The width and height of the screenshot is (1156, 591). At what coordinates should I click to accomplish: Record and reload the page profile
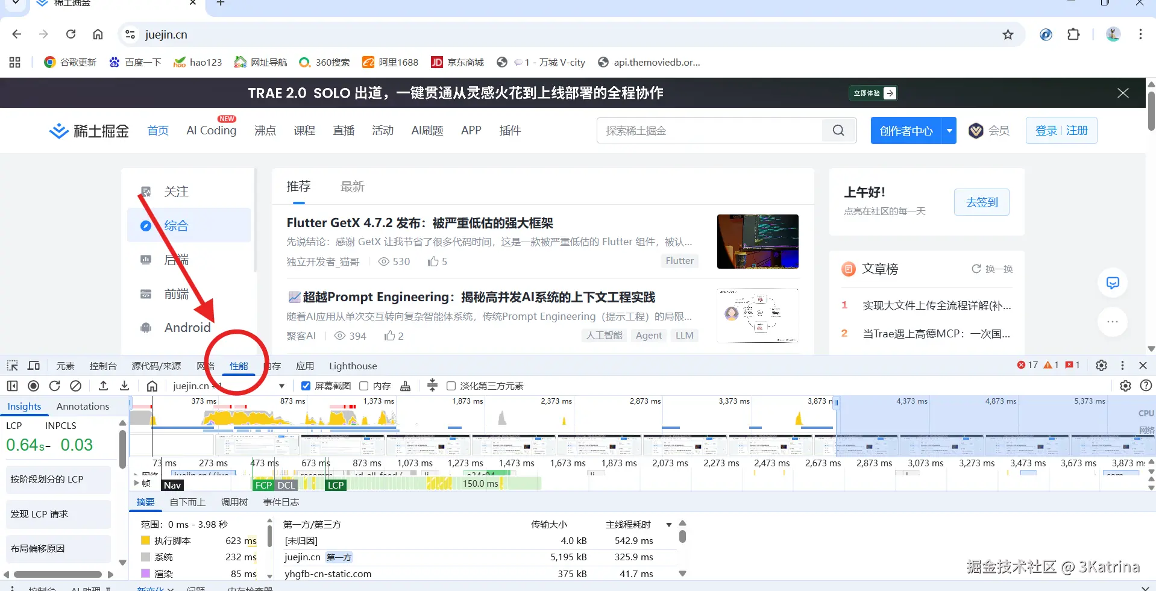[x=55, y=386]
